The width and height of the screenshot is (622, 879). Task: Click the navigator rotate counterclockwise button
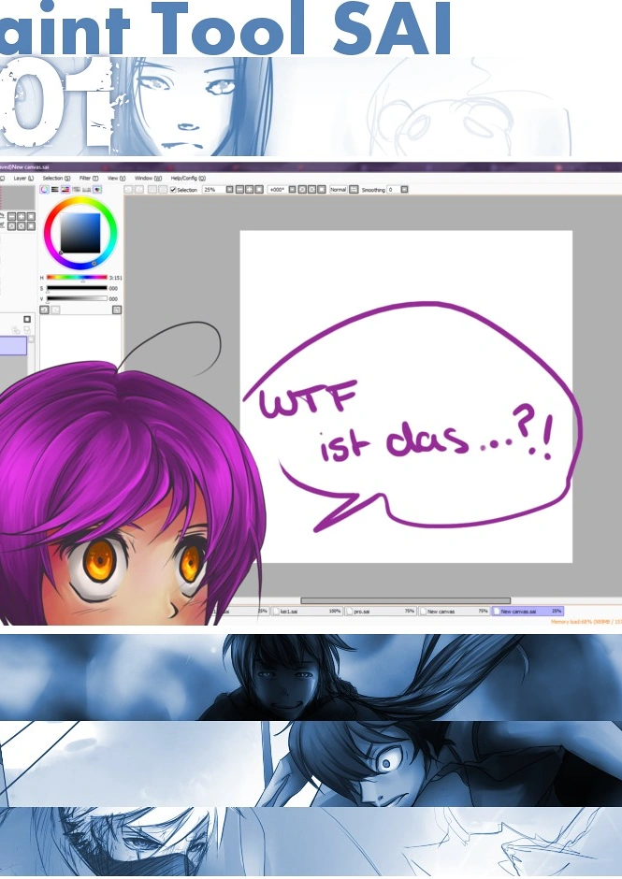pyautogui.click(x=12, y=226)
